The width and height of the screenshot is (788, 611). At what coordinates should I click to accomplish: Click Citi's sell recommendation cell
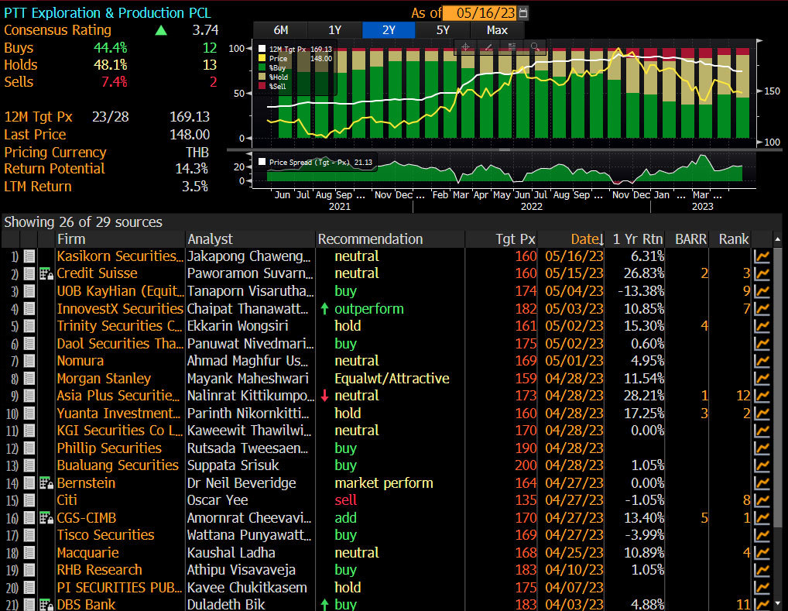(x=346, y=500)
